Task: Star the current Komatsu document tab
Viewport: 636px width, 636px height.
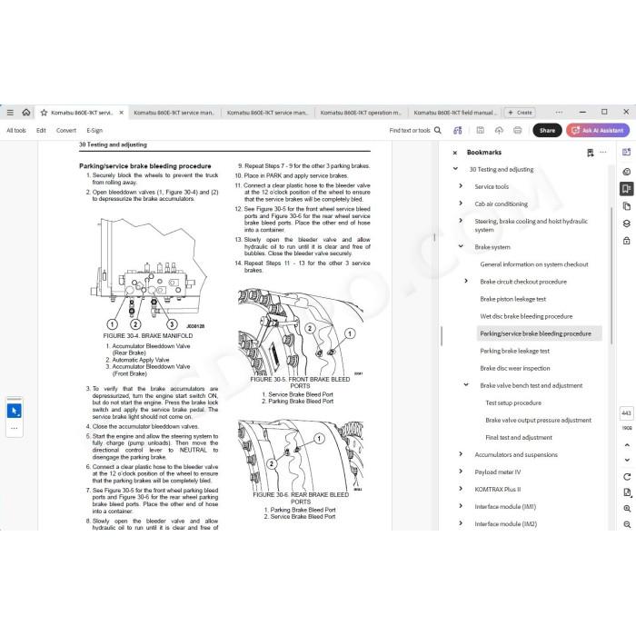Action: click(44, 113)
